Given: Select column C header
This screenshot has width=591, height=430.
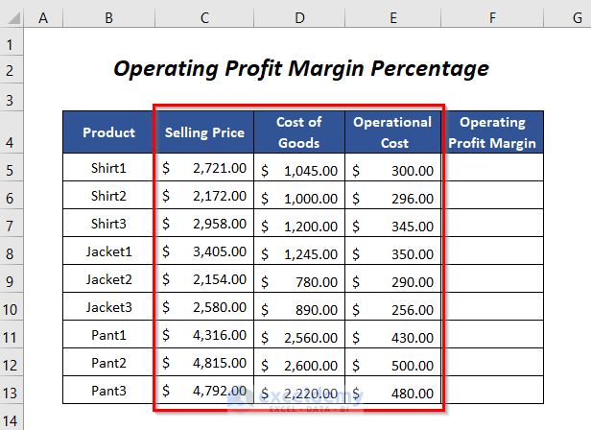Looking at the screenshot, I should (204, 16).
